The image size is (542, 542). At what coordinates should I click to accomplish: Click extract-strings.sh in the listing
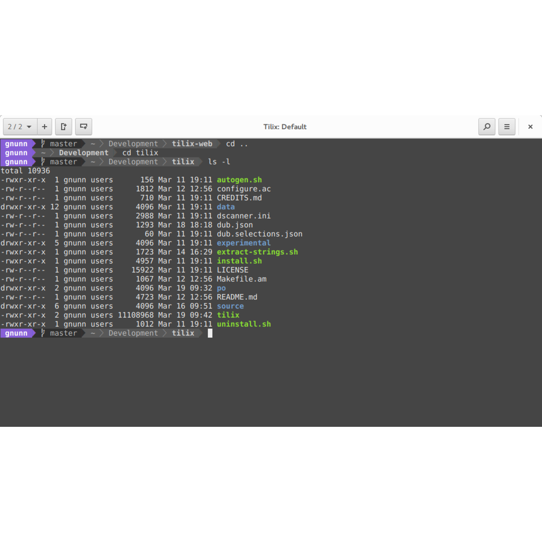click(257, 252)
